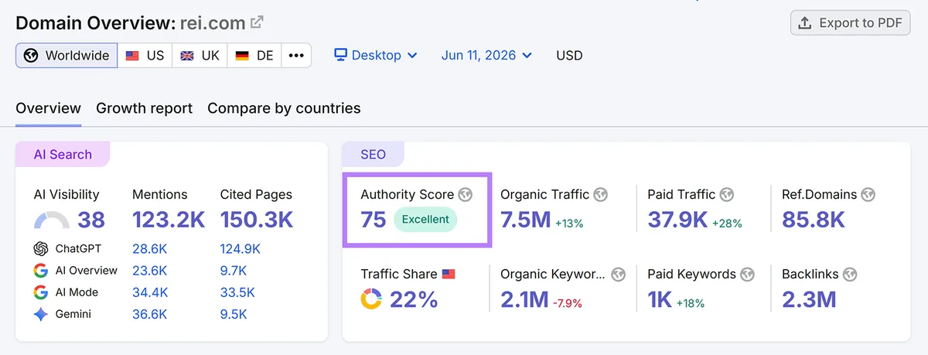
Task: Click Organic Traffic +13% change
Action: point(569,224)
